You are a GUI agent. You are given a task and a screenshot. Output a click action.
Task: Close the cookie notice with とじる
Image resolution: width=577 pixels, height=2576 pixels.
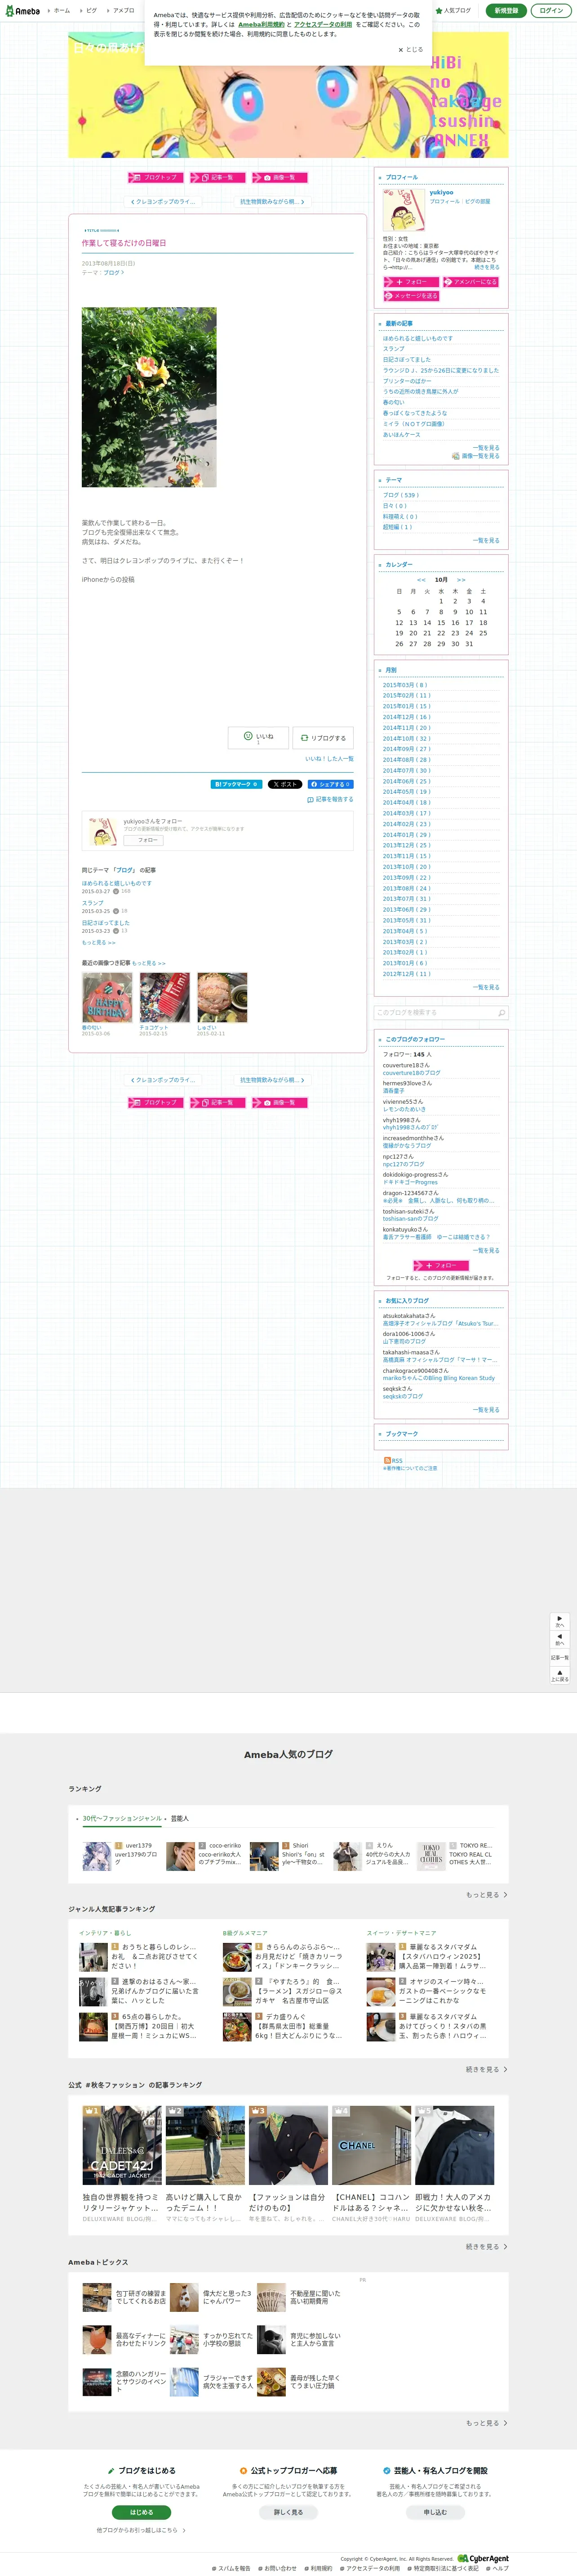[x=410, y=49]
